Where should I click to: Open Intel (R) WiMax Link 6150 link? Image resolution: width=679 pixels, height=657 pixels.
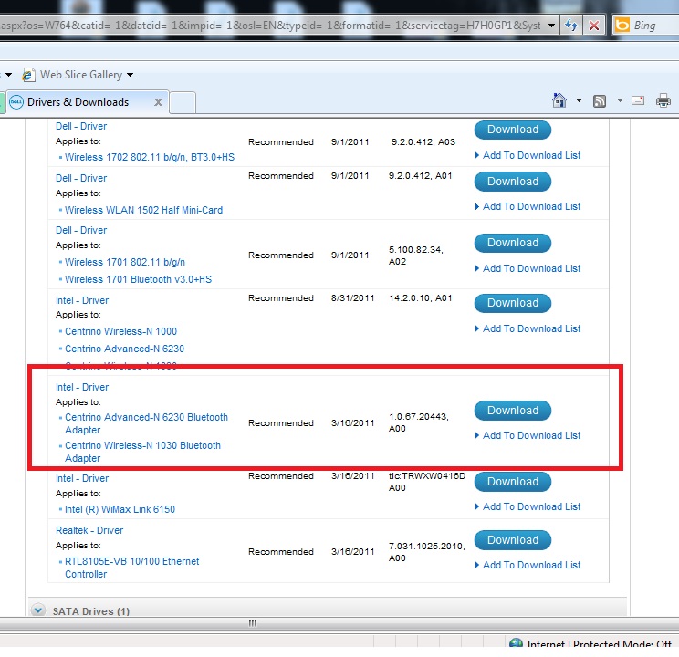[x=120, y=509]
